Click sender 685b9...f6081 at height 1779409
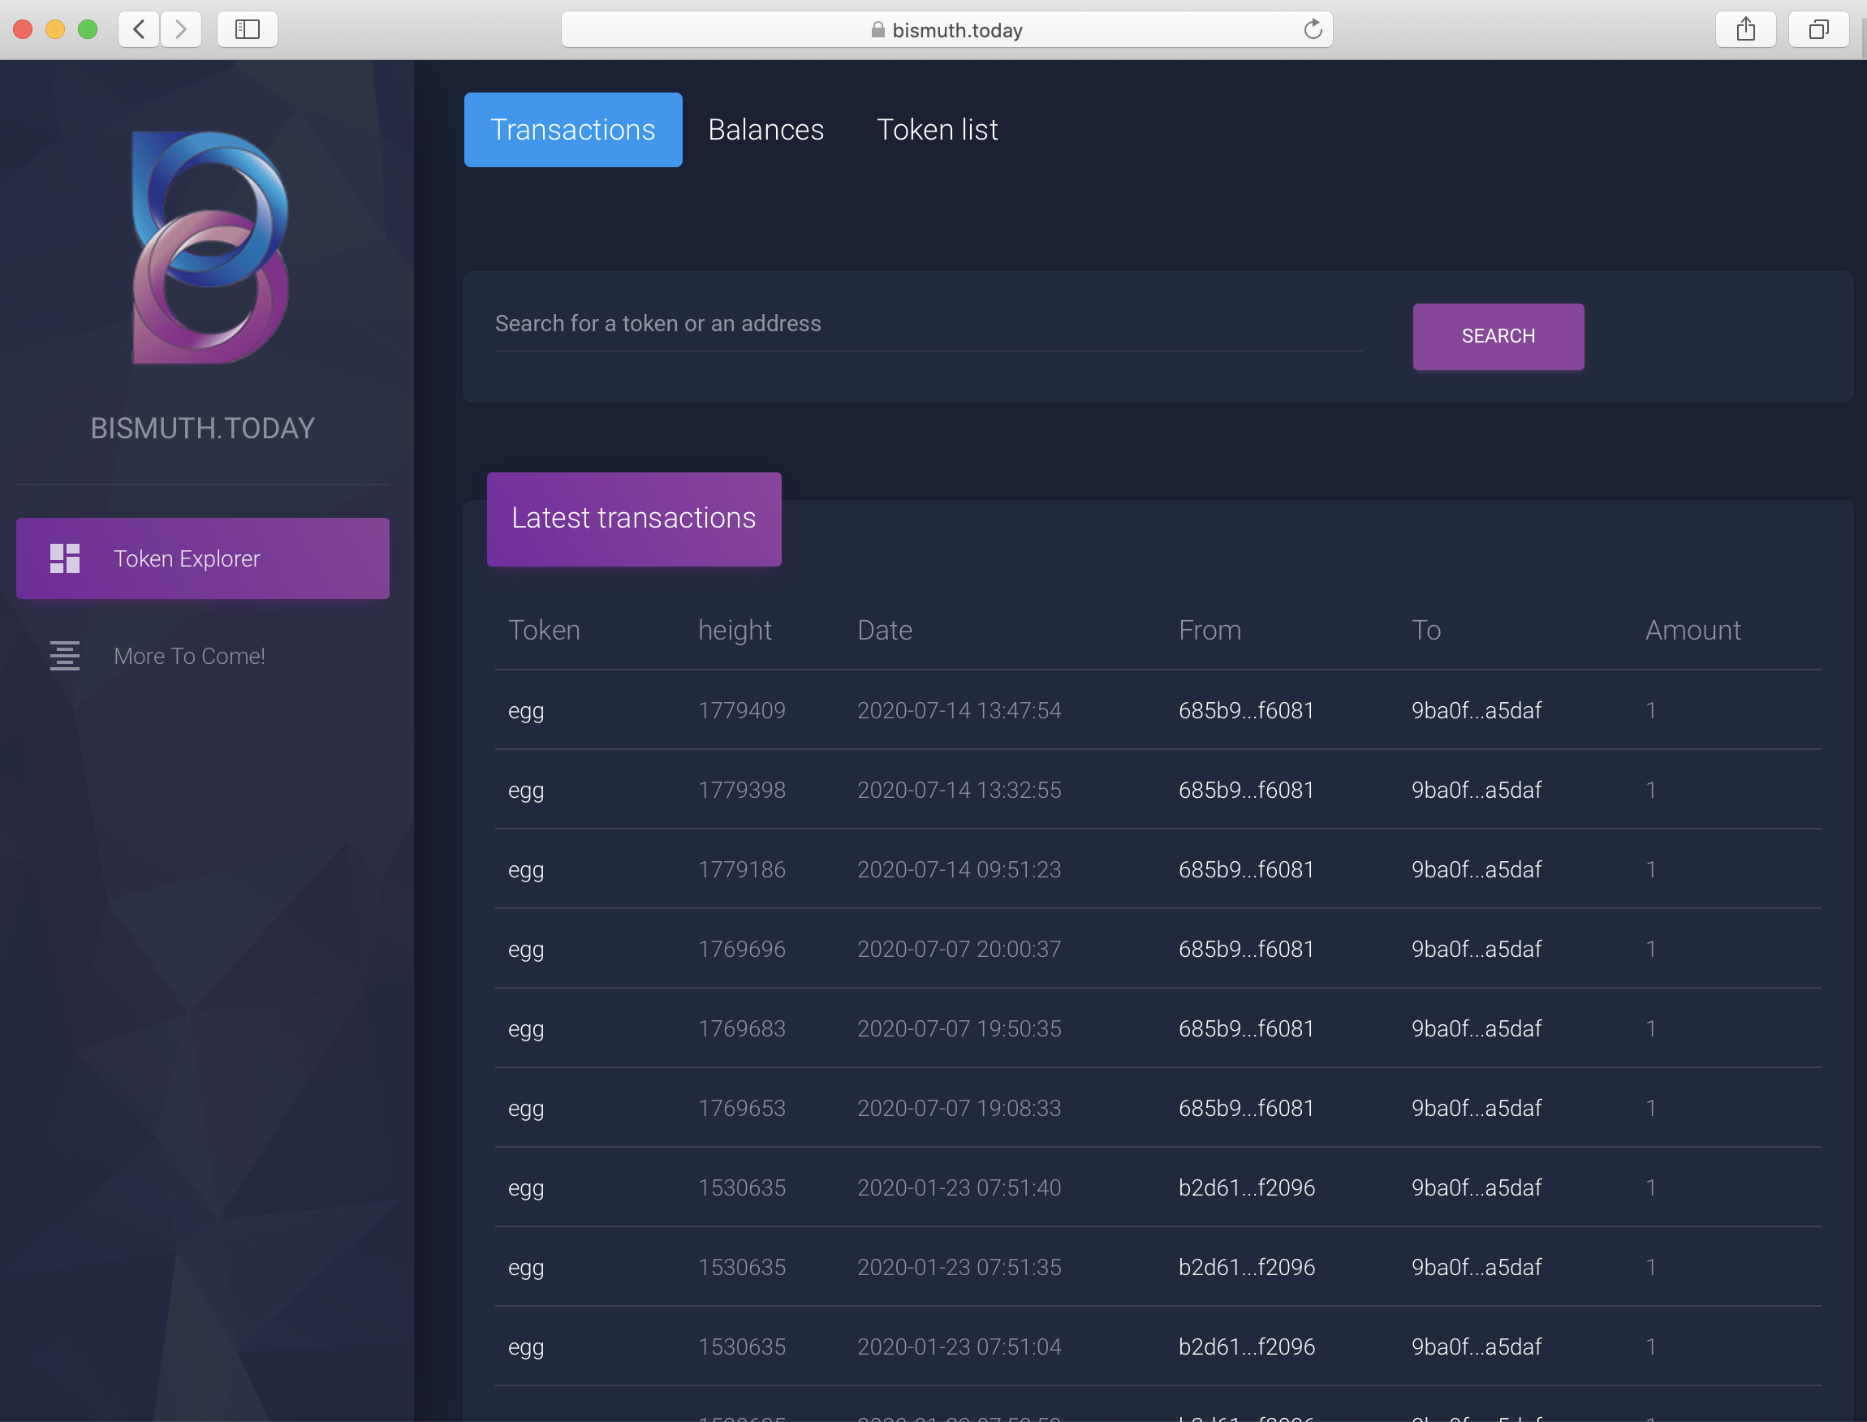The height and width of the screenshot is (1422, 1867). (1246, 710)
